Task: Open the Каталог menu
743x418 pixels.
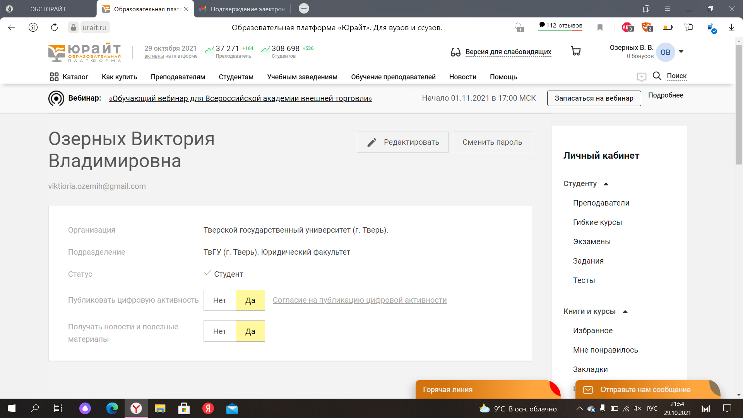Action: tap(75, 77)
